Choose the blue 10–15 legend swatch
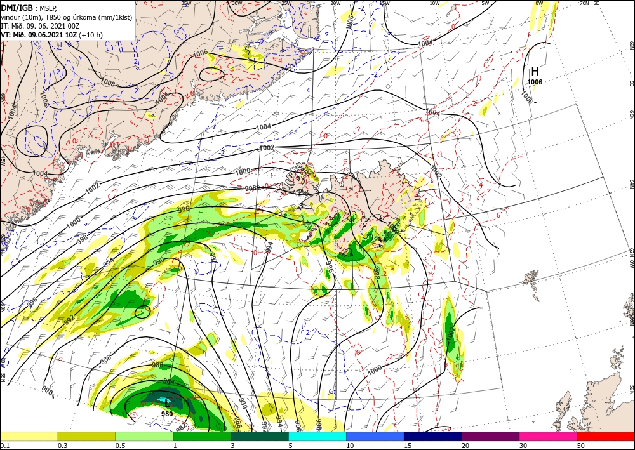Image resolution: width=635 pixels, height=450 pixels. tap(375, 436)
